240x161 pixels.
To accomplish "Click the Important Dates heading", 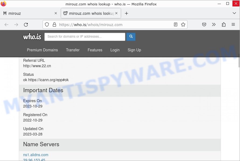I will (x=43, y=90).
